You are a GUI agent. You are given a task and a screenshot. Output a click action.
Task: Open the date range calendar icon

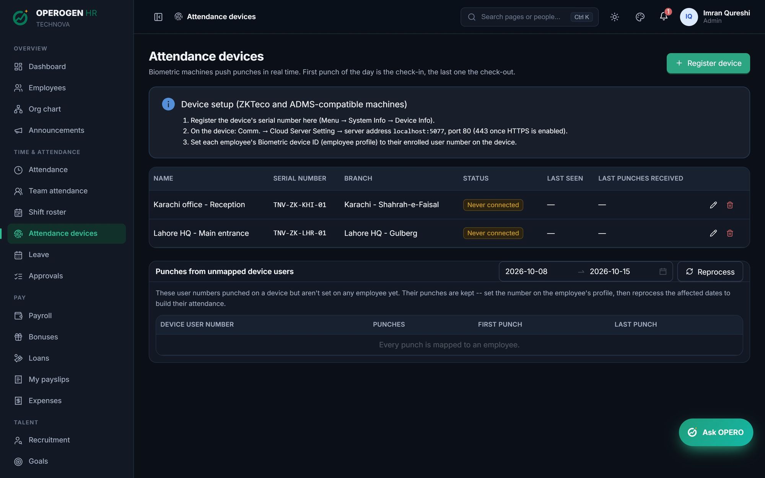click(663, 271)
